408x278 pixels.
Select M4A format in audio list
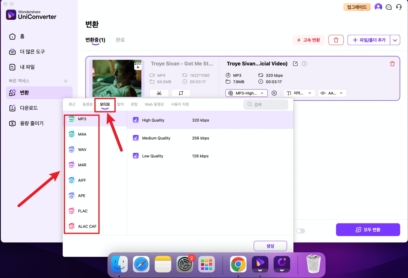(95, 134)
